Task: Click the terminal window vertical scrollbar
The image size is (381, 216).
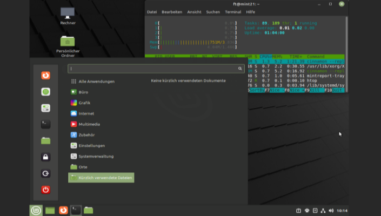Action: (x=346, y=54)
